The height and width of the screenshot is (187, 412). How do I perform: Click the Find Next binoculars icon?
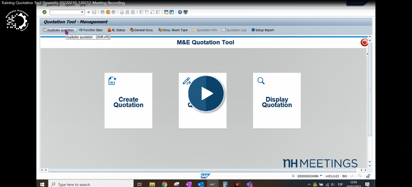coord(133,12)
